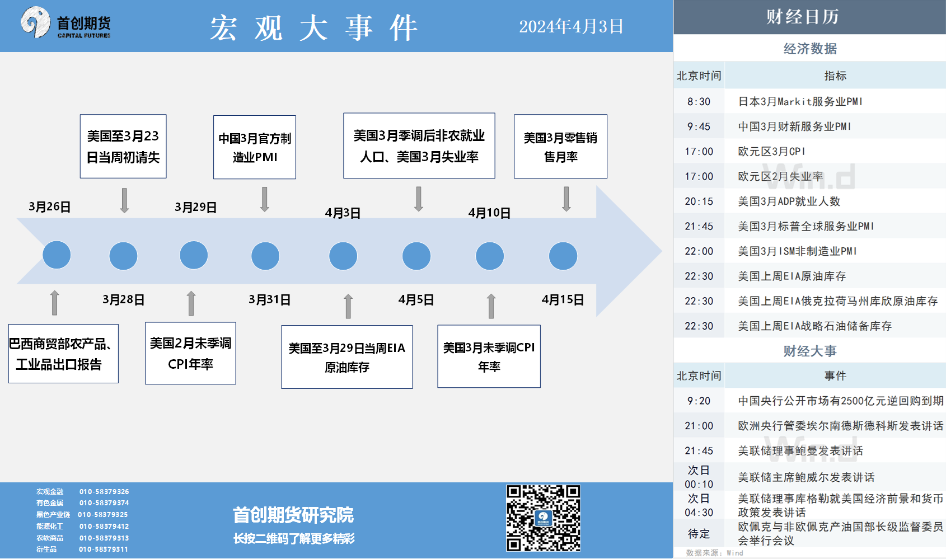The image size is (946, 559).
Task: Click the QR code in the footer
Action: pos(543,518)
